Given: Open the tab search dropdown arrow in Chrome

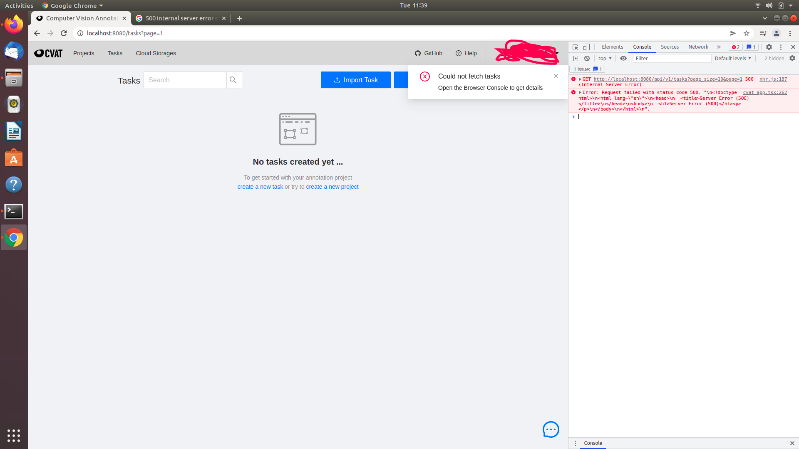Looking at the screenshot, I should (x=765, y=18).
